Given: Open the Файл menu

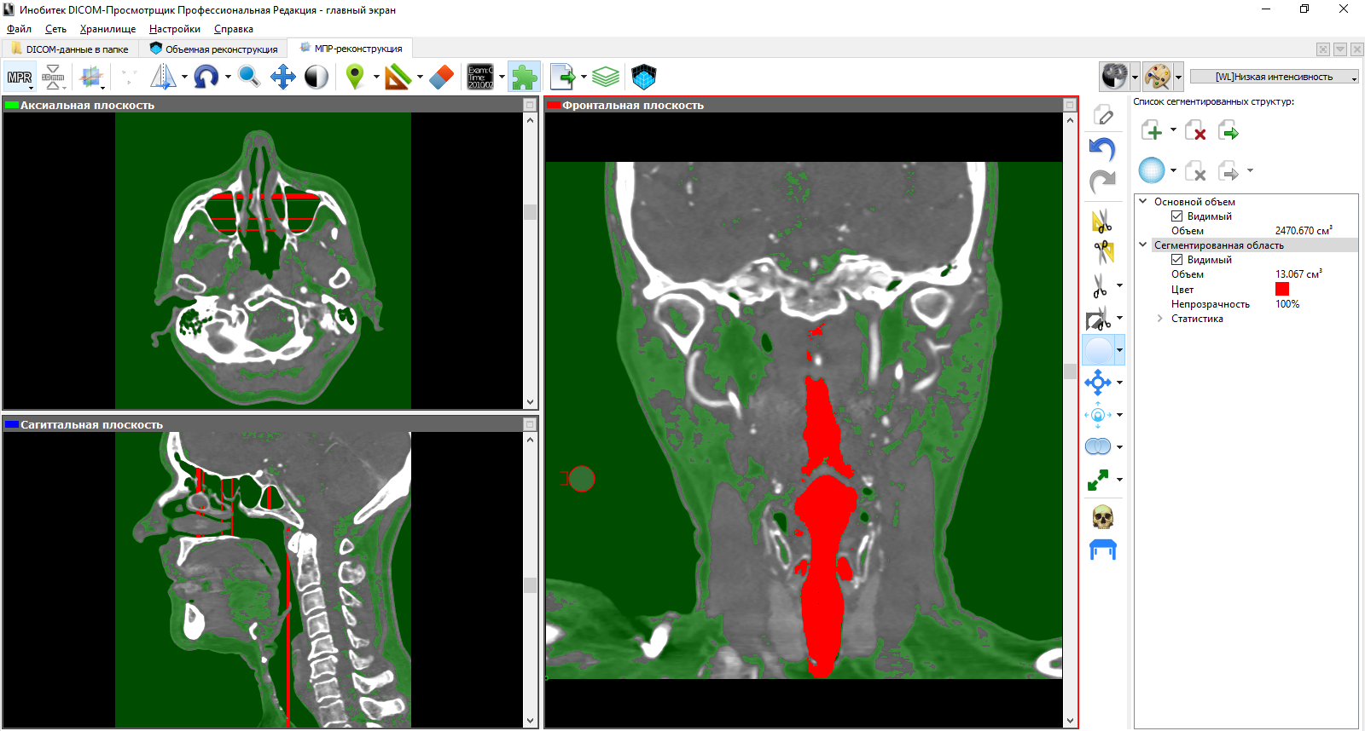Looking at the screenshot, I should click(19, 29).
